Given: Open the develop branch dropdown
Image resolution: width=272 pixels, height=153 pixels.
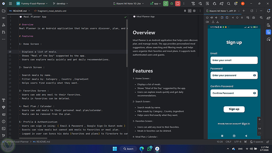Looking at the screenshot, I should point(60,4).
